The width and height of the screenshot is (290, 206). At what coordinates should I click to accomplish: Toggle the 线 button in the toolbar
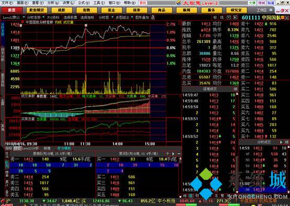[222, 18]
